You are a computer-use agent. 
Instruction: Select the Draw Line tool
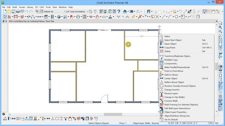163,17
